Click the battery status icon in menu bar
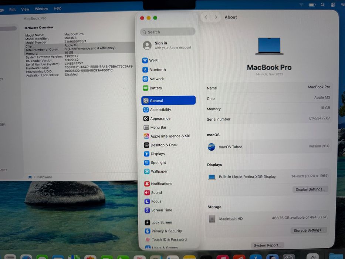Screen dimensions: 345x259 312,4
